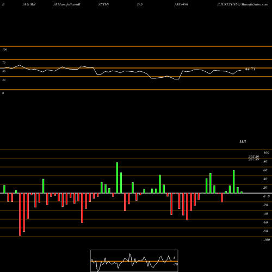Click MR axis label 80
272x272 pixels.
265,162
